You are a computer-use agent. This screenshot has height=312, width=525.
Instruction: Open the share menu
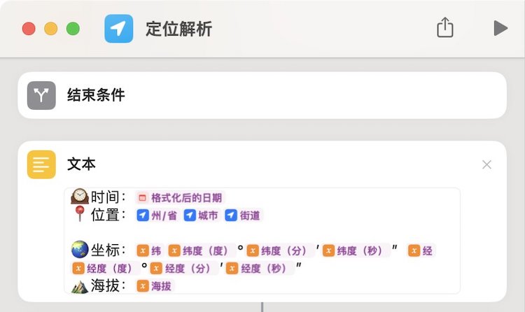[445, 28]
